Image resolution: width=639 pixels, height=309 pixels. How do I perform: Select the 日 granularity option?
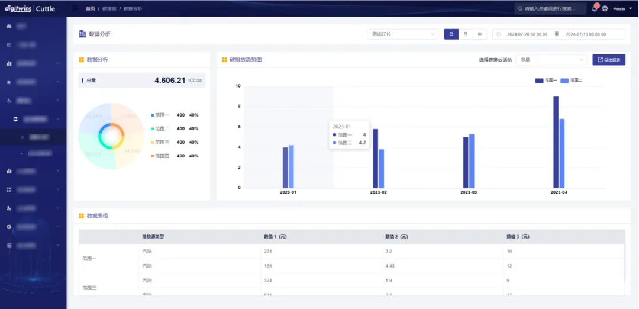pos(451,34)
